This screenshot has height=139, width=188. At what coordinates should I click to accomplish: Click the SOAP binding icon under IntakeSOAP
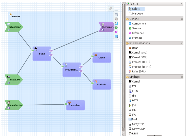click(9, 30)
